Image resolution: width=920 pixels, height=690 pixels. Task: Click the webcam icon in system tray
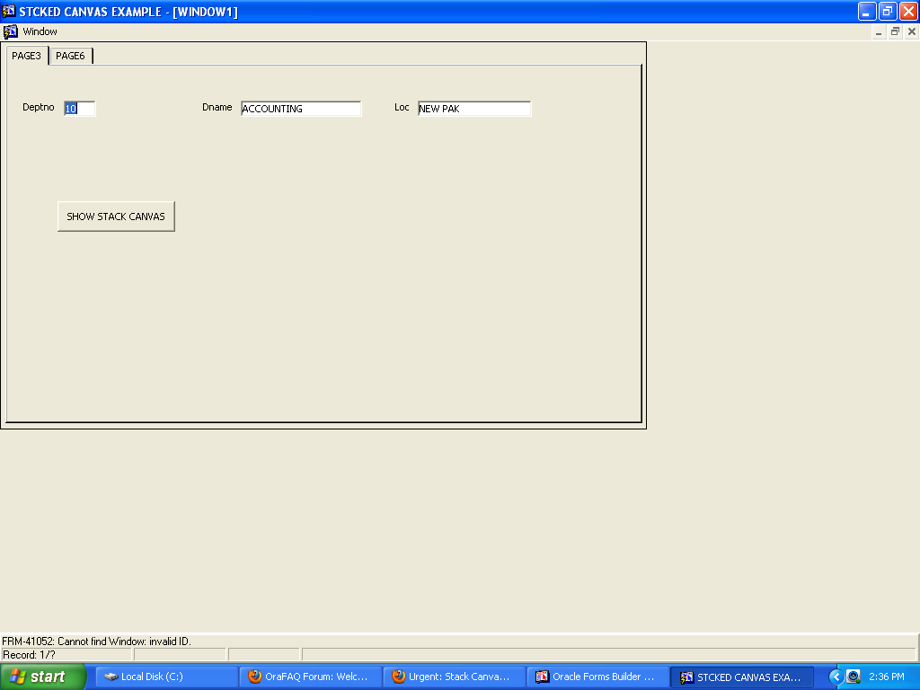click(853, 677)
